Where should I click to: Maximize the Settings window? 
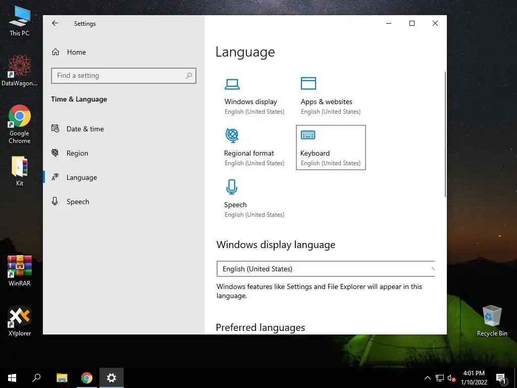pyautogui.click(x=412, y=23)
